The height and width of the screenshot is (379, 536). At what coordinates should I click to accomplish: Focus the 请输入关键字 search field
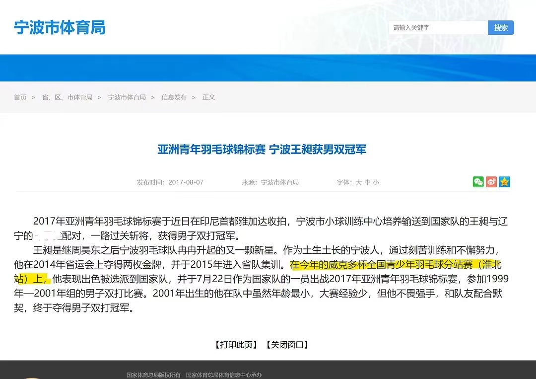pos(438,28)
